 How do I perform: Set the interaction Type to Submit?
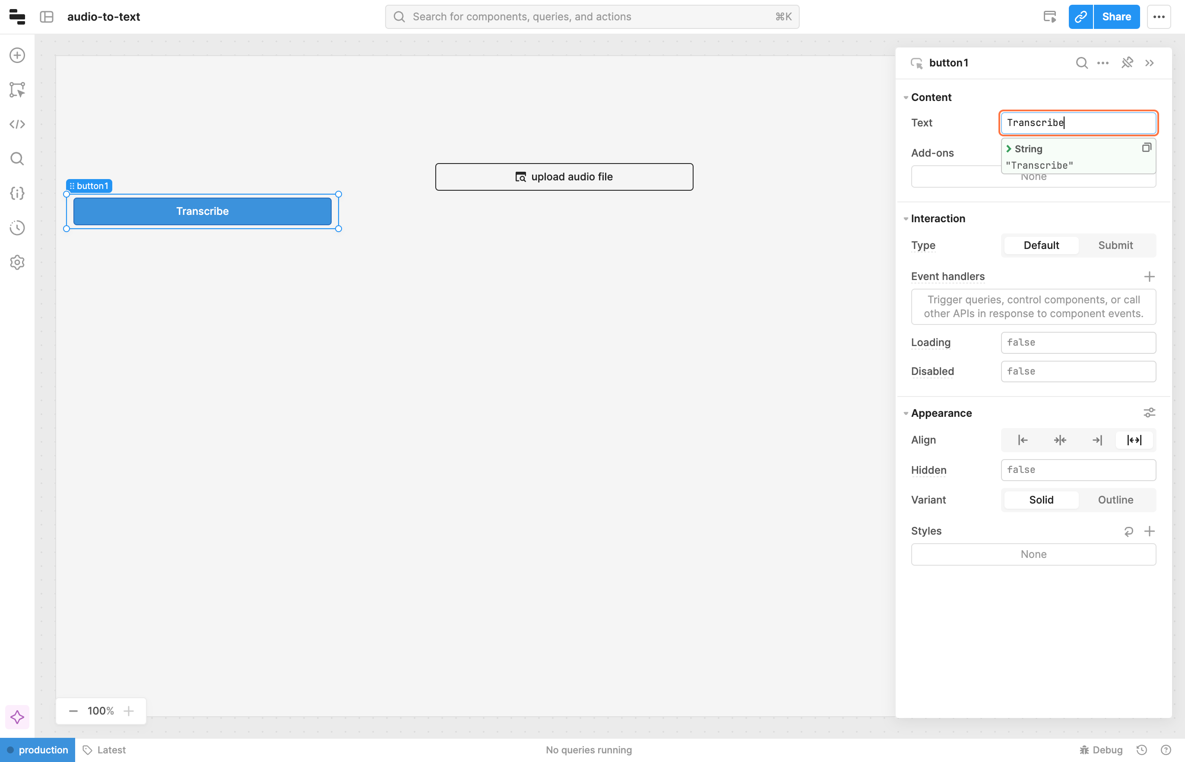pos(1115,246)
